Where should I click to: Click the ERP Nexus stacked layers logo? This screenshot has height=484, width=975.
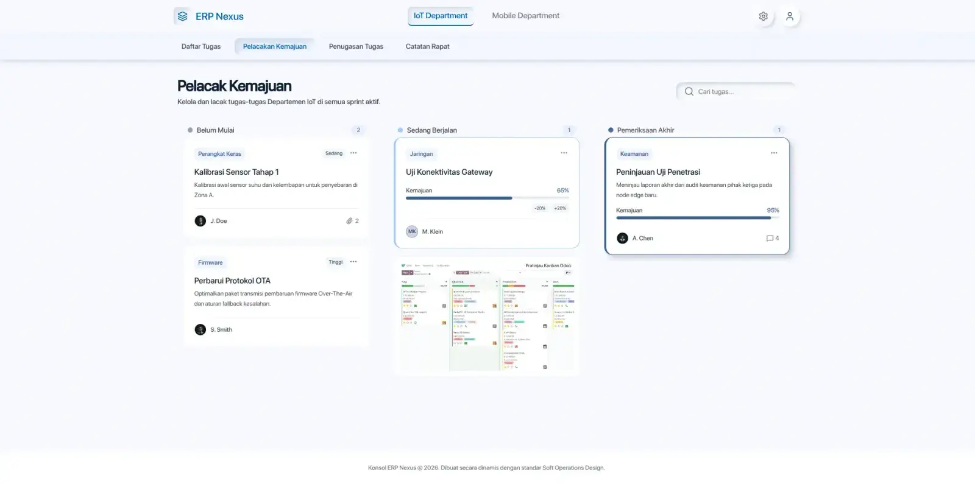click(x=182, y=16)
